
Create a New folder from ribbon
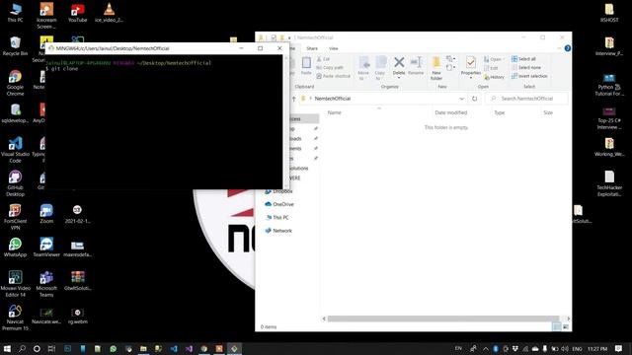click(x=436, y=68)
